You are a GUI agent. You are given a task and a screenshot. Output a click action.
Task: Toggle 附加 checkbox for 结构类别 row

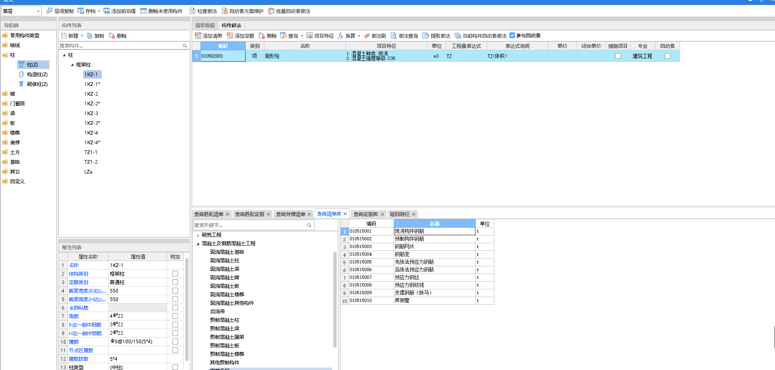[x=175, y=274]
